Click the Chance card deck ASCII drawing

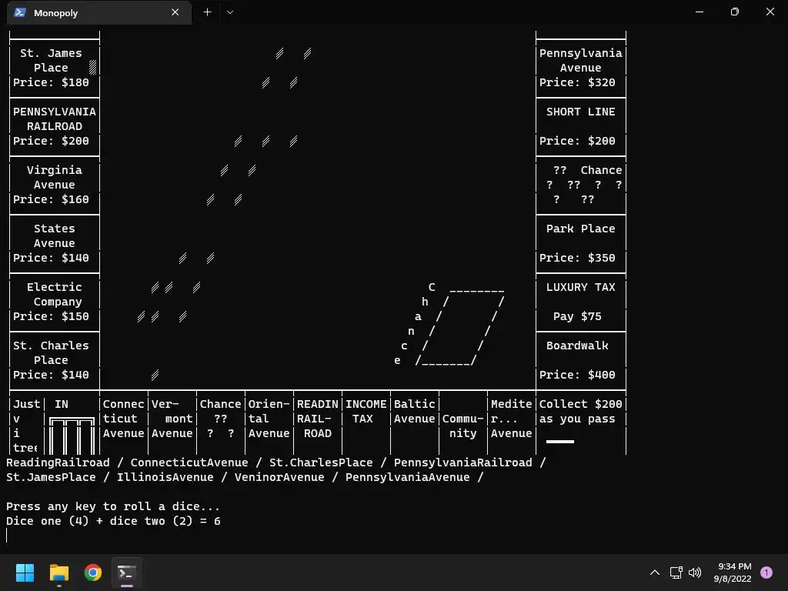point(449,324)
